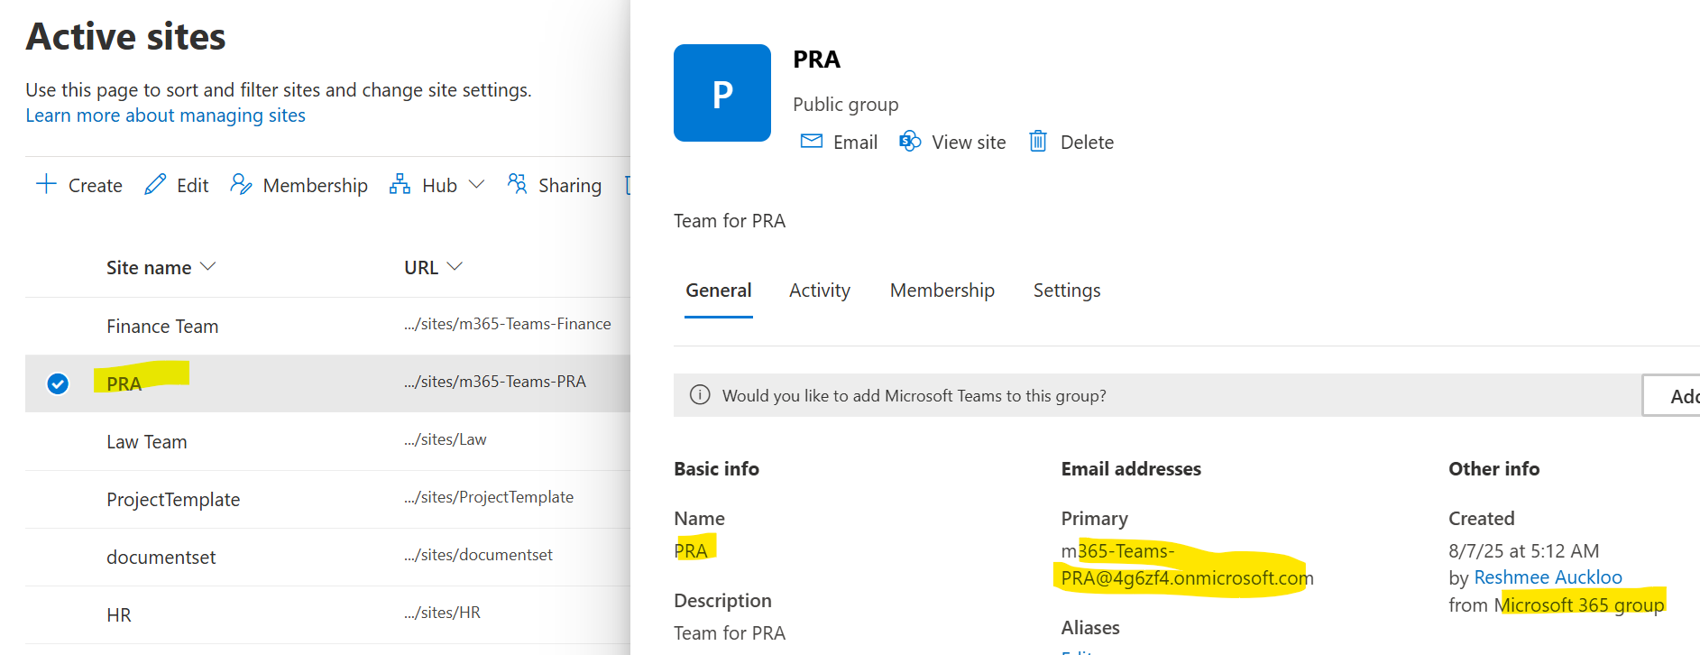Select the Finance Team site row
The width and height of the screenshot is (1700, 655).
click(x=162, y=327)
